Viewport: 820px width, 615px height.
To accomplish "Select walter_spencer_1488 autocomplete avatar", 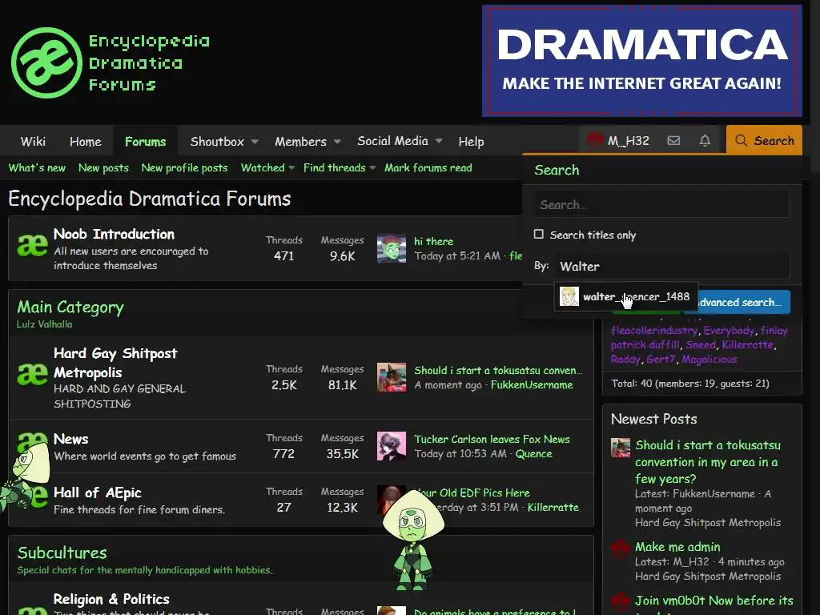I will [x=569, y=296].
